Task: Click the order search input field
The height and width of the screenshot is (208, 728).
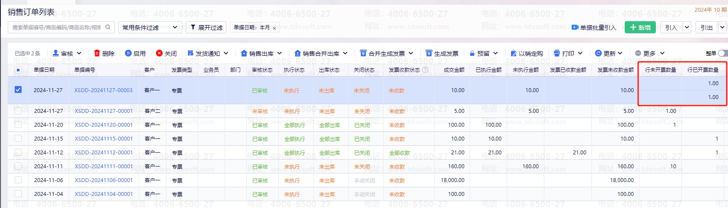Action: (56, 27)
